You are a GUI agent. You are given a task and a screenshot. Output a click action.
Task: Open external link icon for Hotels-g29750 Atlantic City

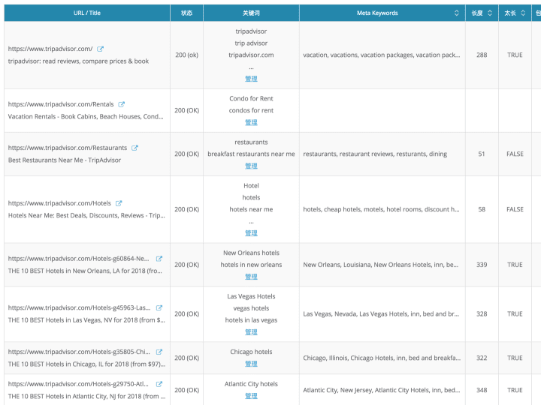tap(159, 384)
